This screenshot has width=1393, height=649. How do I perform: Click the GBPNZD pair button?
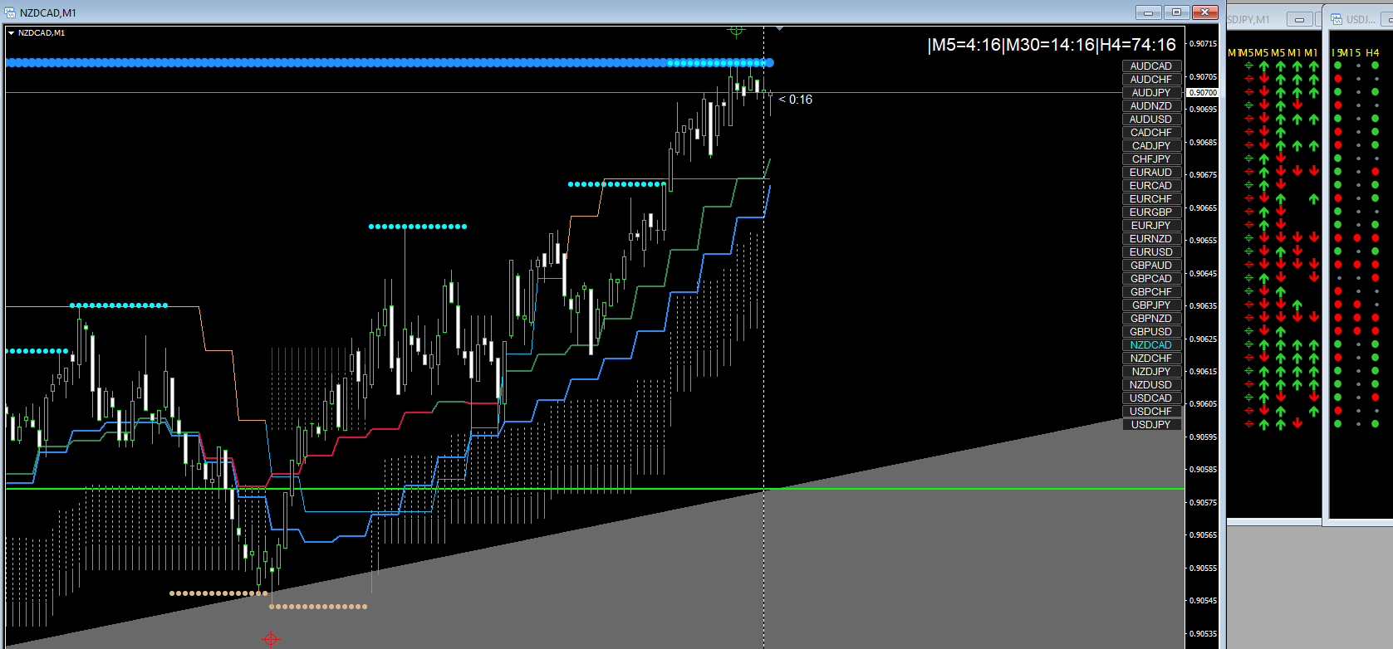tap(1151, 319)
